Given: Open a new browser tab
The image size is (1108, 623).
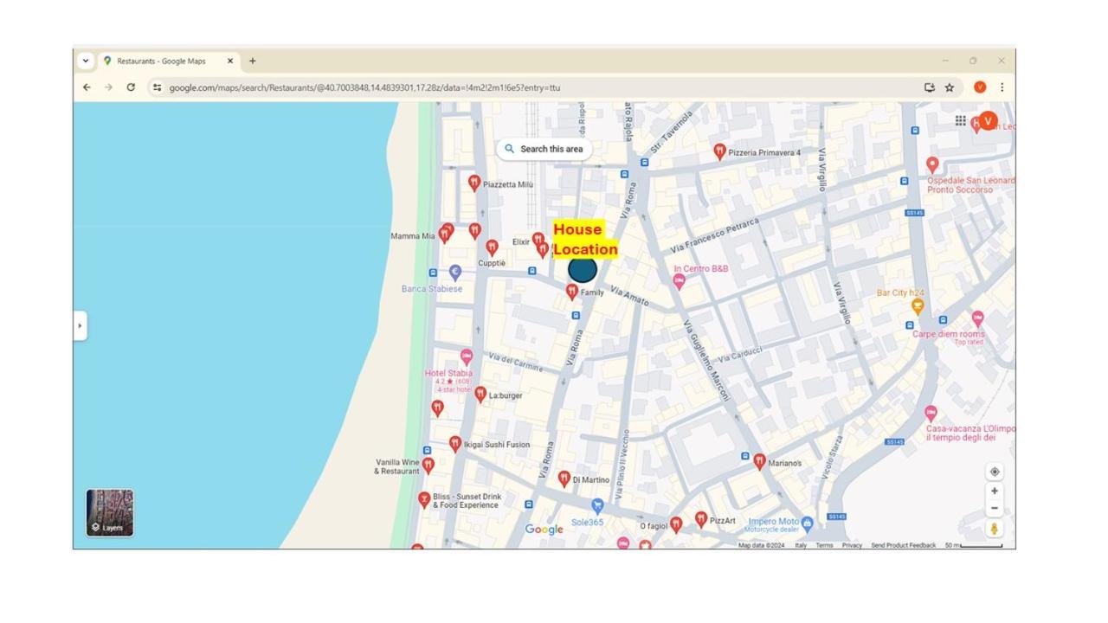Looking at the screenshot, I should (x=253, y=61).
